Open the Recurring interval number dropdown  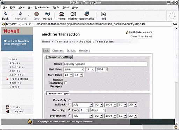(x=84, y=110)
